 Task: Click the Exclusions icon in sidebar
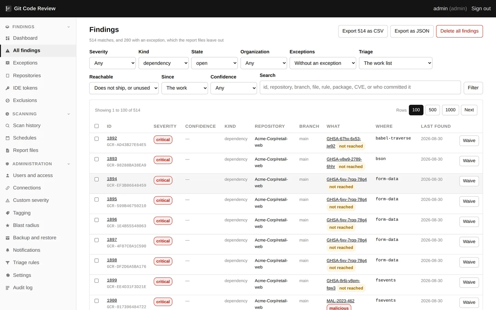click(8, 101)
